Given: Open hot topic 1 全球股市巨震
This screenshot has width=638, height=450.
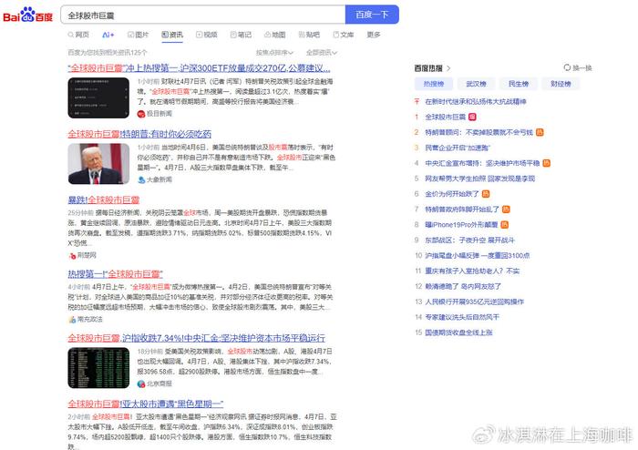Looking at the screenshot, I should pos(445,118).
